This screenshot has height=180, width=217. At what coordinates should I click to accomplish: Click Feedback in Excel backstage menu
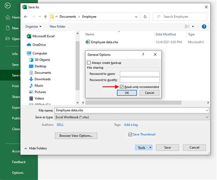[19, 162]
